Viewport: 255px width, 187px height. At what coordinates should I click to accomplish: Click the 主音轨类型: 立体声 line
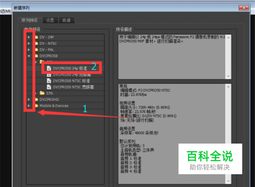point(137,150)
